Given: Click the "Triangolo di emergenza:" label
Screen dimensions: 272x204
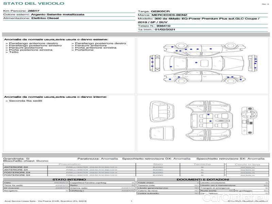Looking at the screenshot, I should [215, 188].
